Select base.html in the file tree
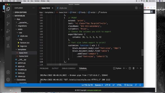Screen dimensions: 165x93 [23, 53]
